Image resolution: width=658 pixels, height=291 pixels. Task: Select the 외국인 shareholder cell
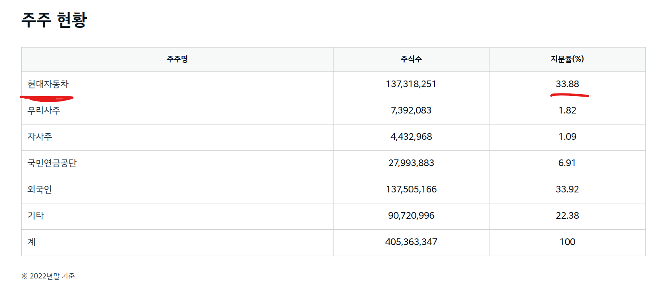[x=40, y=189]
